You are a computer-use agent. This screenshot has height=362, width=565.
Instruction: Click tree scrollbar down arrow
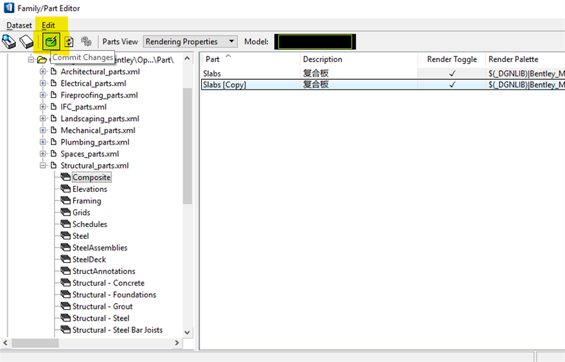187,332
